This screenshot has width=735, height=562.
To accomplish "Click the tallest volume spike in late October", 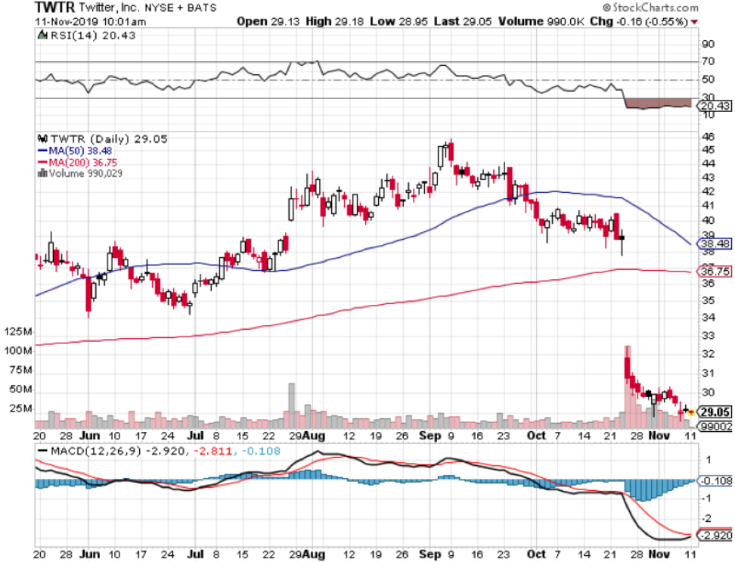I will (x=627, y=387).
